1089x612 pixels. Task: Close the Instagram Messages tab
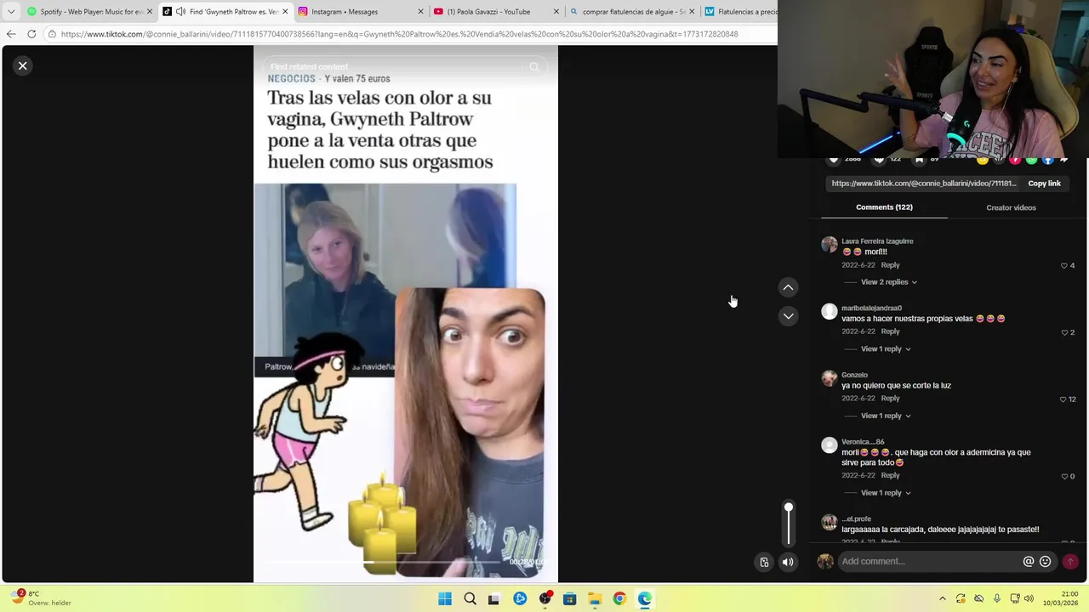[420, 12]
